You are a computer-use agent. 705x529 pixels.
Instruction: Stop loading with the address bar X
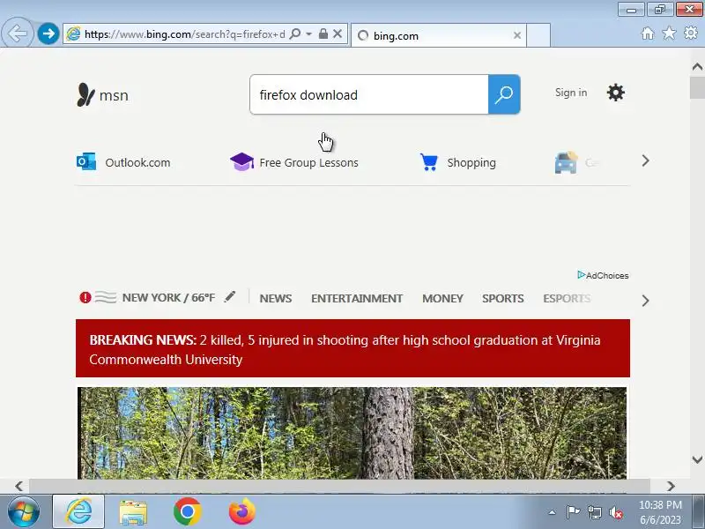[338, 34]
